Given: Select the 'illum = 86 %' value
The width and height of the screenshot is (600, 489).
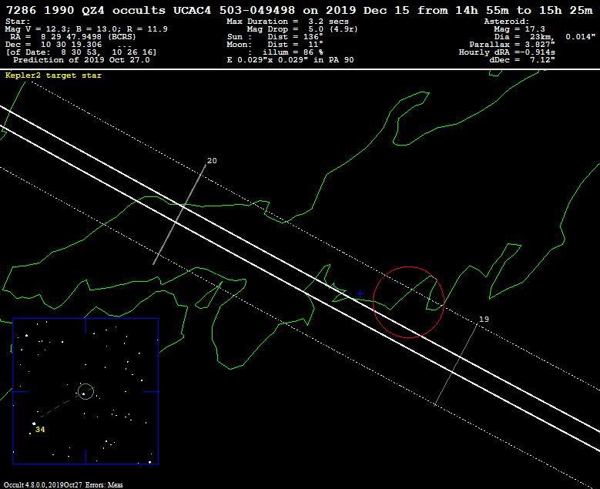Looking at the screenshot, I should click(x=293, y=52).
